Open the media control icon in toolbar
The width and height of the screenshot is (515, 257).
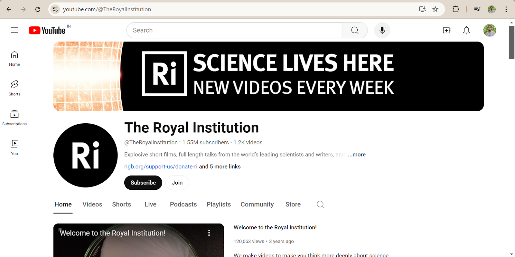point(477,9)
